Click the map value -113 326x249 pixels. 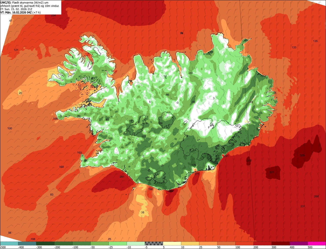click(x=263, y=76)
